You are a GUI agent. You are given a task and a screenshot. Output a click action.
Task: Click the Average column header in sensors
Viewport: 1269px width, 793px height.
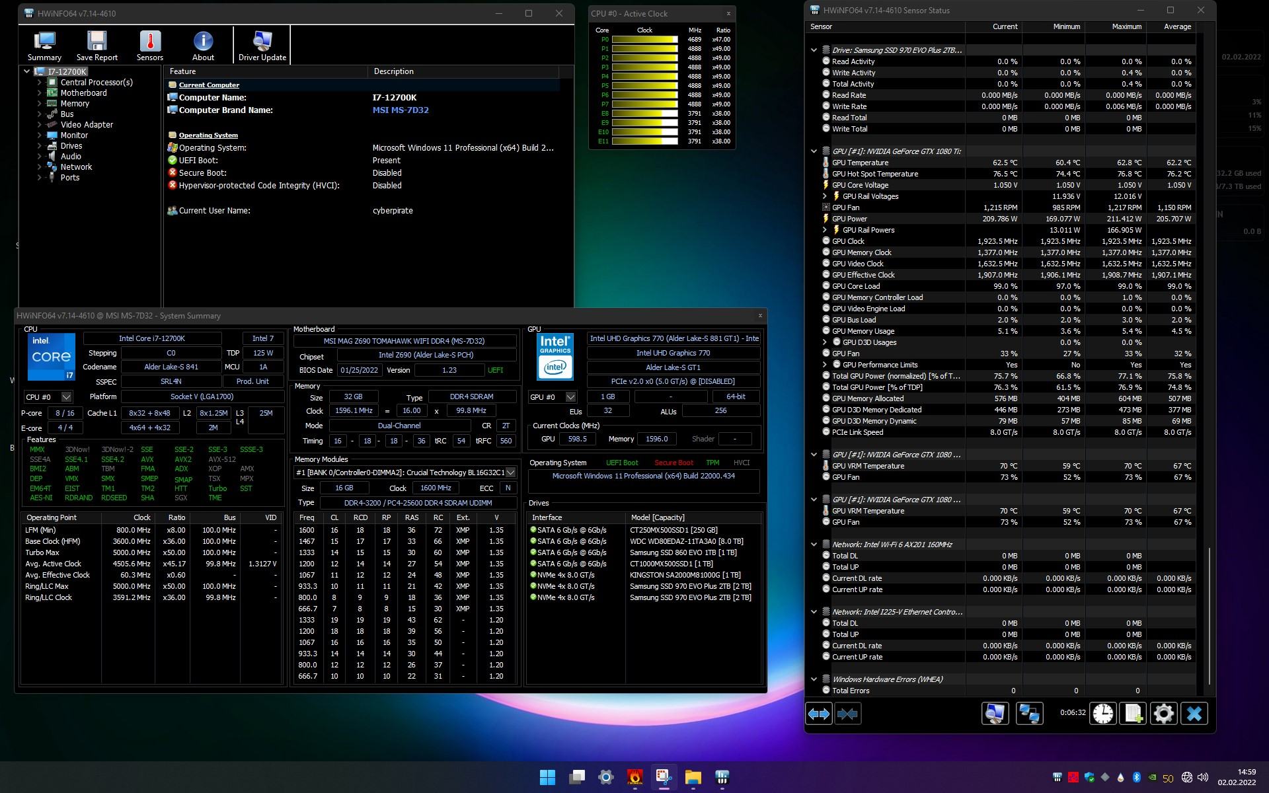(x=1171, y=27)
